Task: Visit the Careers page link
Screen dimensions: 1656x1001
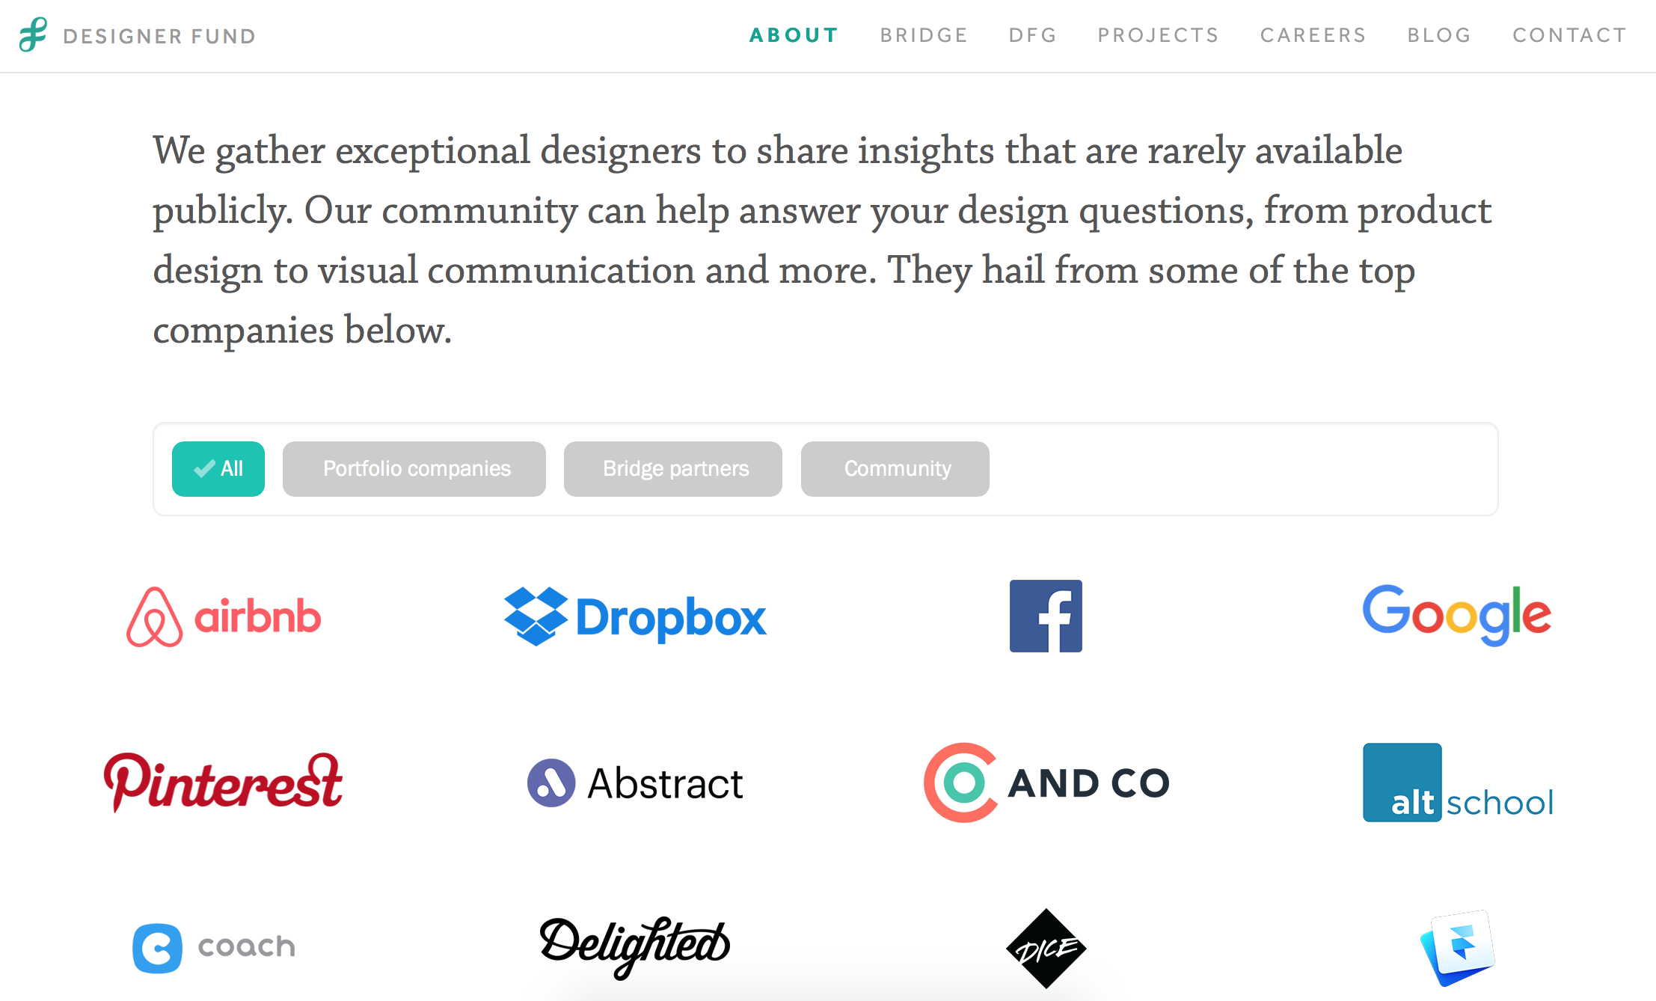Action: (1313, 35)
